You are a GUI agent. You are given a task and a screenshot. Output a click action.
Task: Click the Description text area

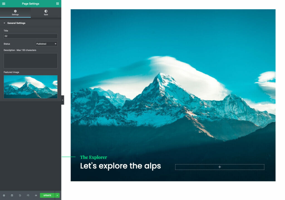pyautogui.click(x=30, y=61)
